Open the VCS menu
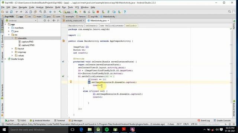 tap(77, 7)
